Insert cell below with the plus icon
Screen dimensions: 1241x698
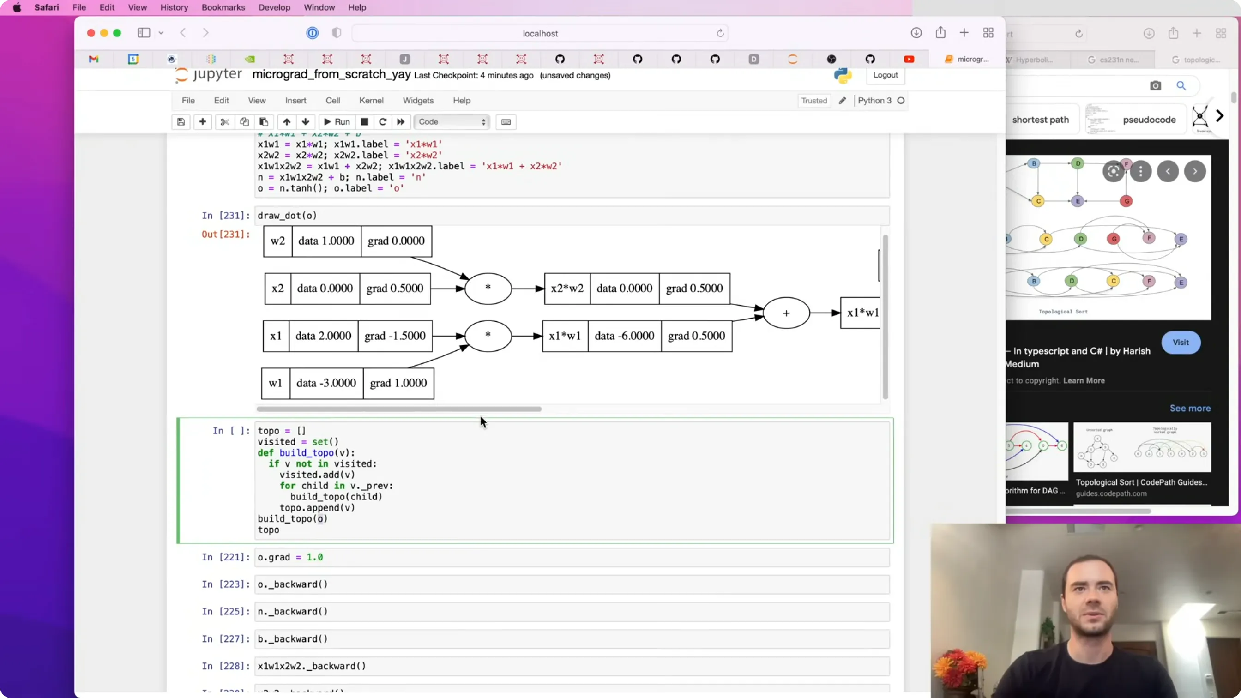pos(203,122)
